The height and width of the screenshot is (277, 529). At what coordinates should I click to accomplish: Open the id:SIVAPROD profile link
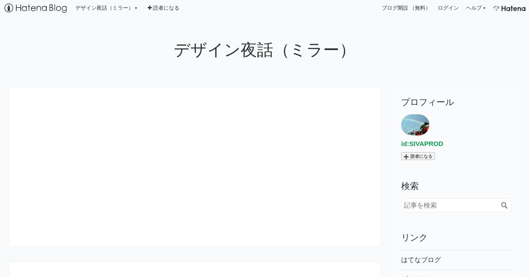coord(422,144)
